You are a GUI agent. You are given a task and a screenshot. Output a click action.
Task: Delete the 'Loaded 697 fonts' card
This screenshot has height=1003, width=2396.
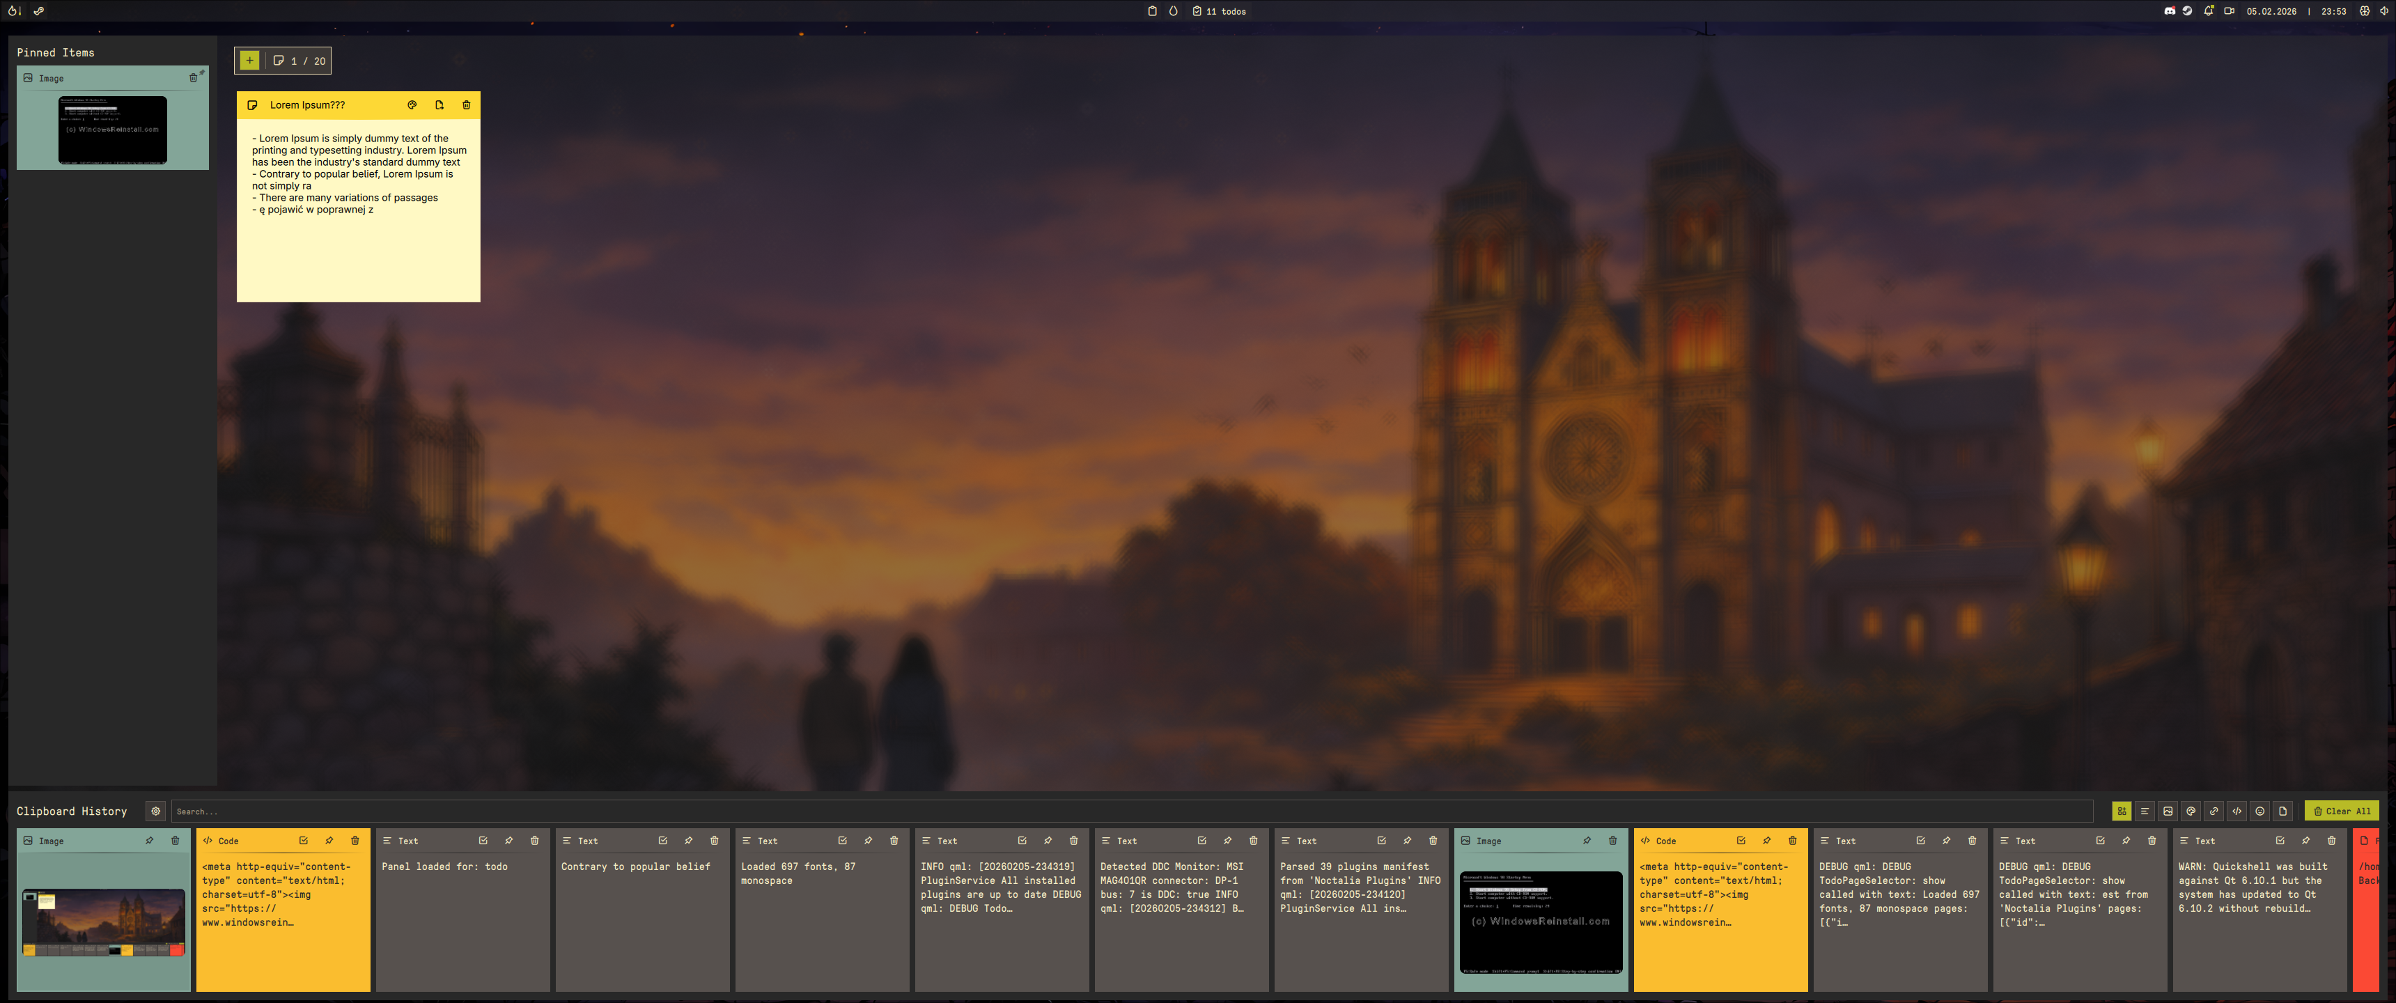(894, 840)
